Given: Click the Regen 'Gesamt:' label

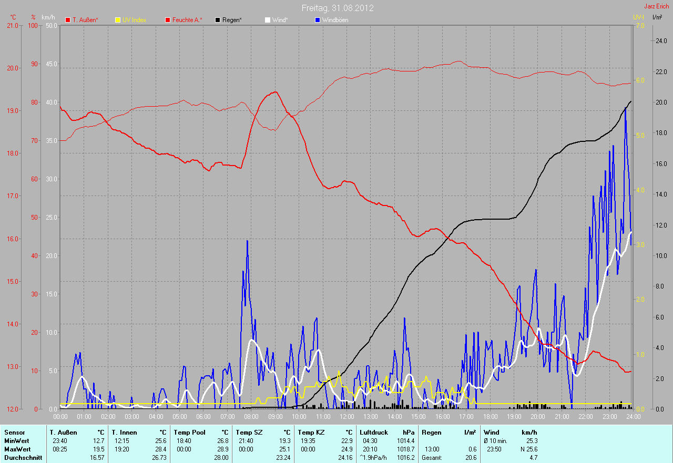Looking at the screenshot, I should [432, 458].
